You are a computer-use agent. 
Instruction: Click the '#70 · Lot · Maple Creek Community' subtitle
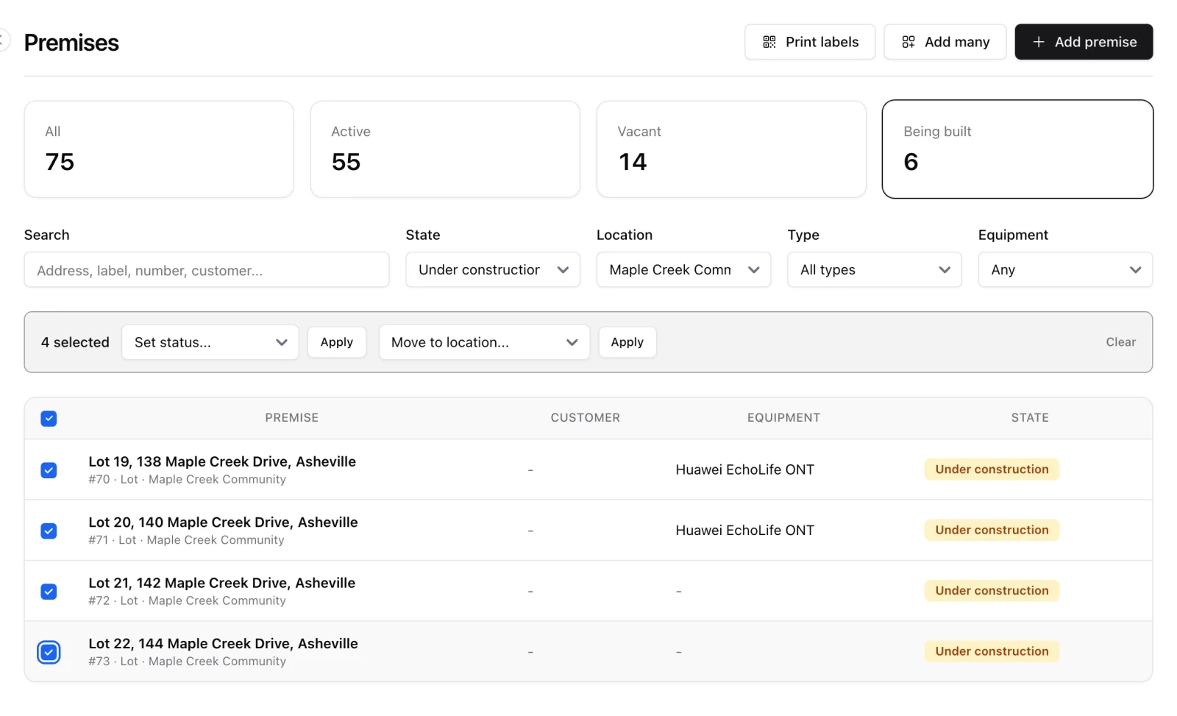coord(187,480)
